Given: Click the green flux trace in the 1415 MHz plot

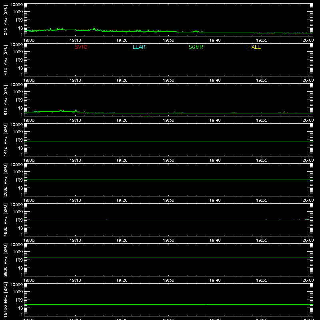Looking at the screenshot, I should click(x=168, y=142).
